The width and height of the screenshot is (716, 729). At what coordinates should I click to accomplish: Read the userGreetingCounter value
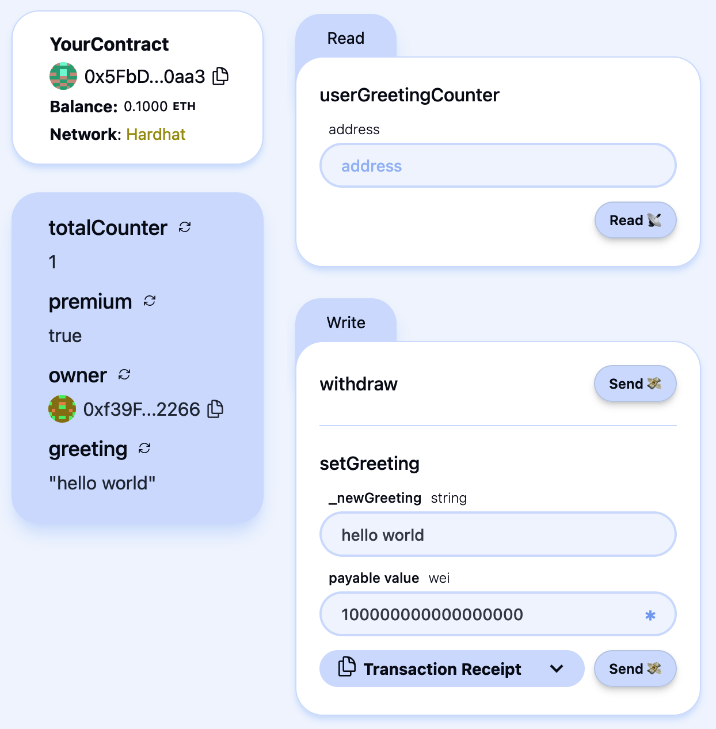(x=635, y=220)
